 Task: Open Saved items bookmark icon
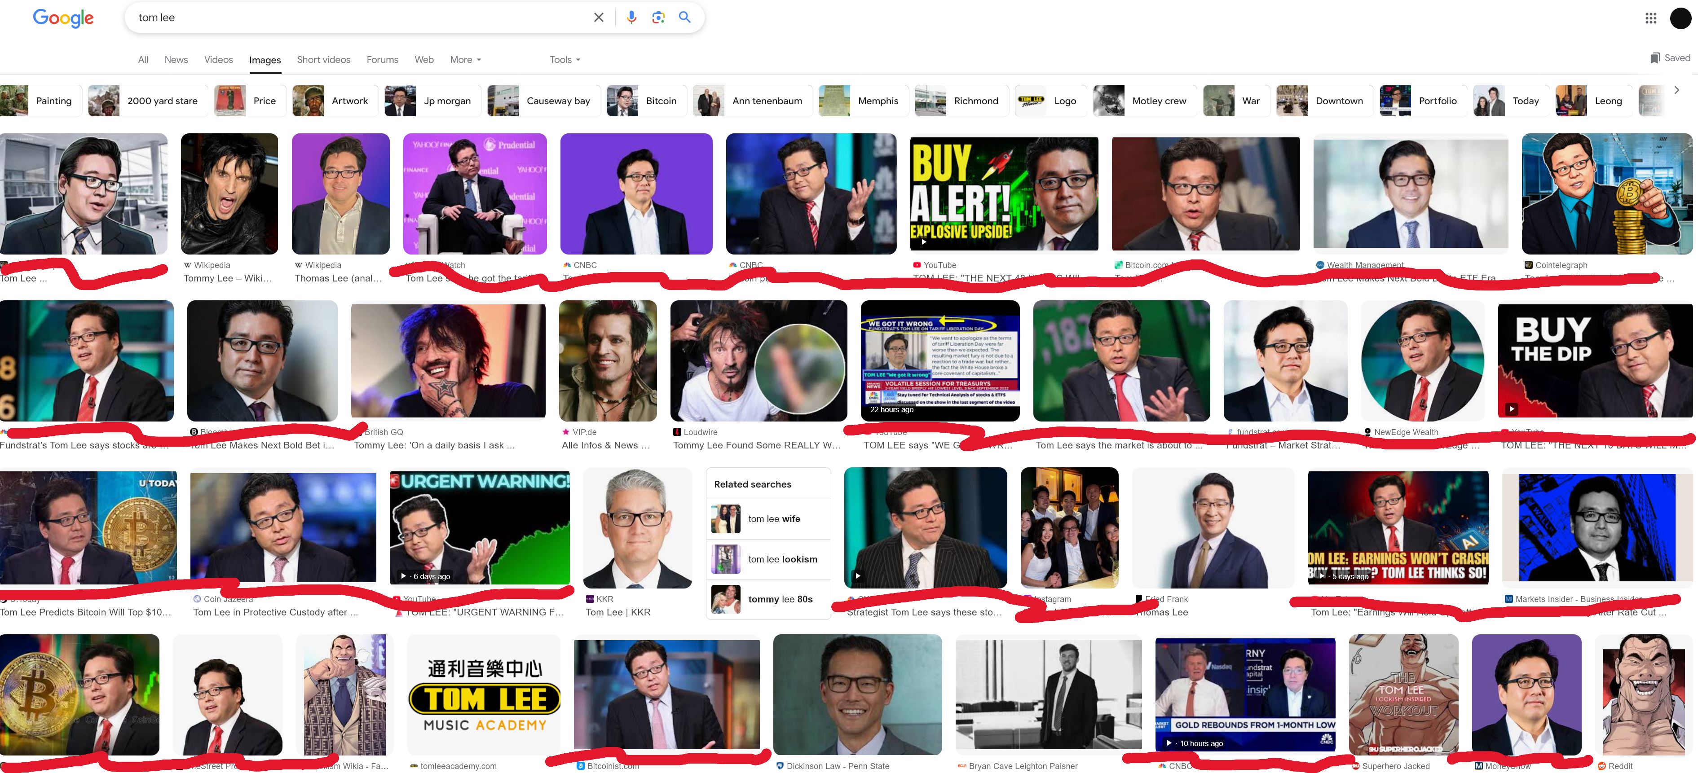pyautogui.click(x=1654, y=58)
